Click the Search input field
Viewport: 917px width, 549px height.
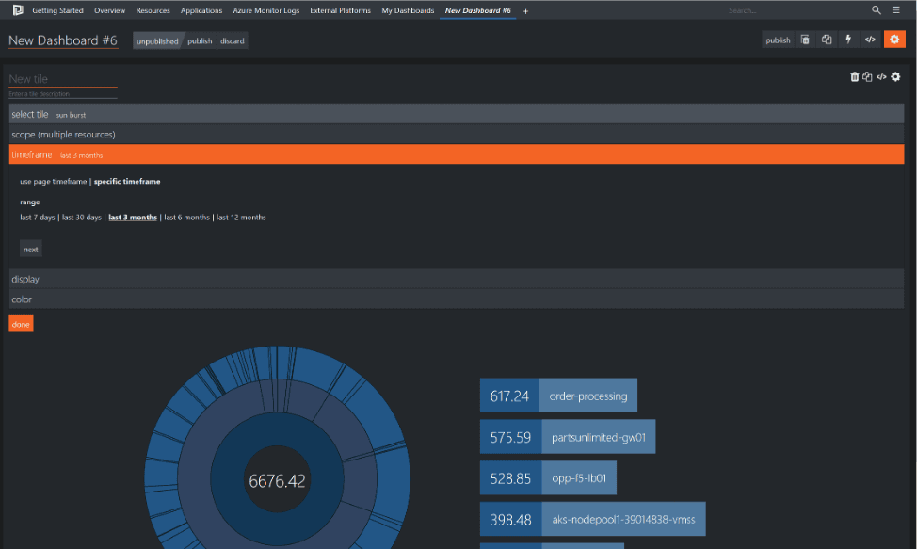pyautogui.click(x=796, y=10)
